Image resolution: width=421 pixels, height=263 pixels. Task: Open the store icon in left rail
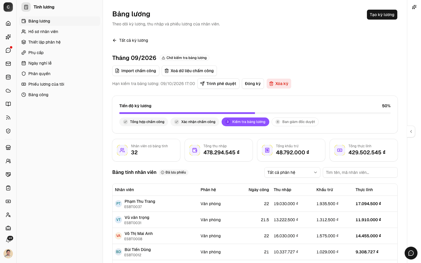click(x=8, y=148)
